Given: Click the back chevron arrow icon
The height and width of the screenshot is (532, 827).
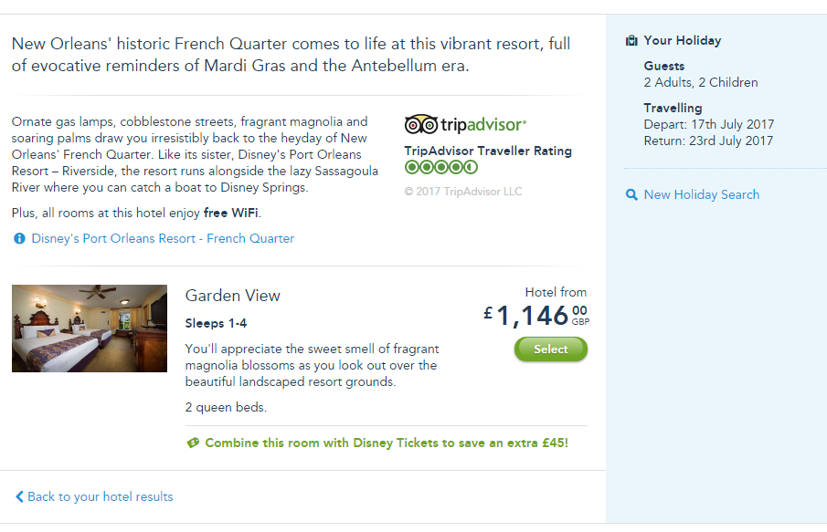Looking at the screenshot, I should 19,497.
